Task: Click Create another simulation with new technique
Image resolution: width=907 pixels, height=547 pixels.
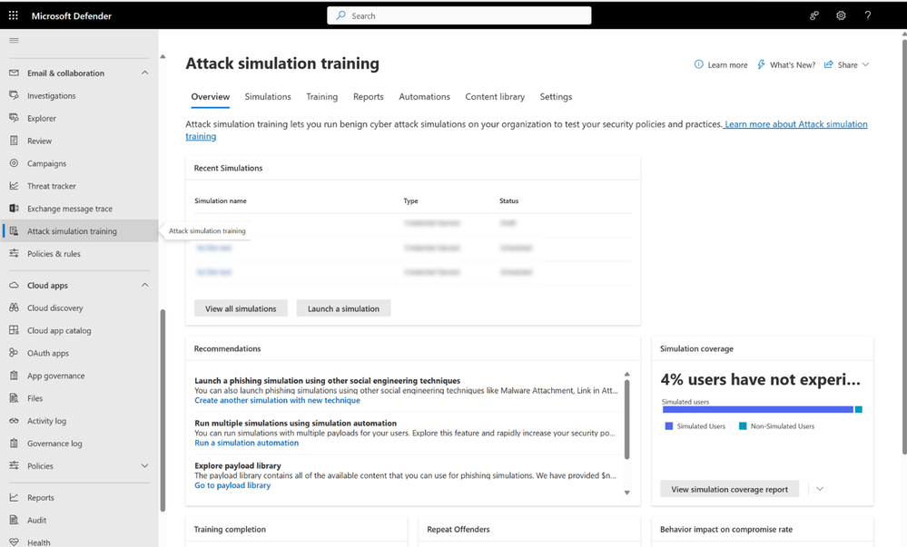Action: [277, 400]
